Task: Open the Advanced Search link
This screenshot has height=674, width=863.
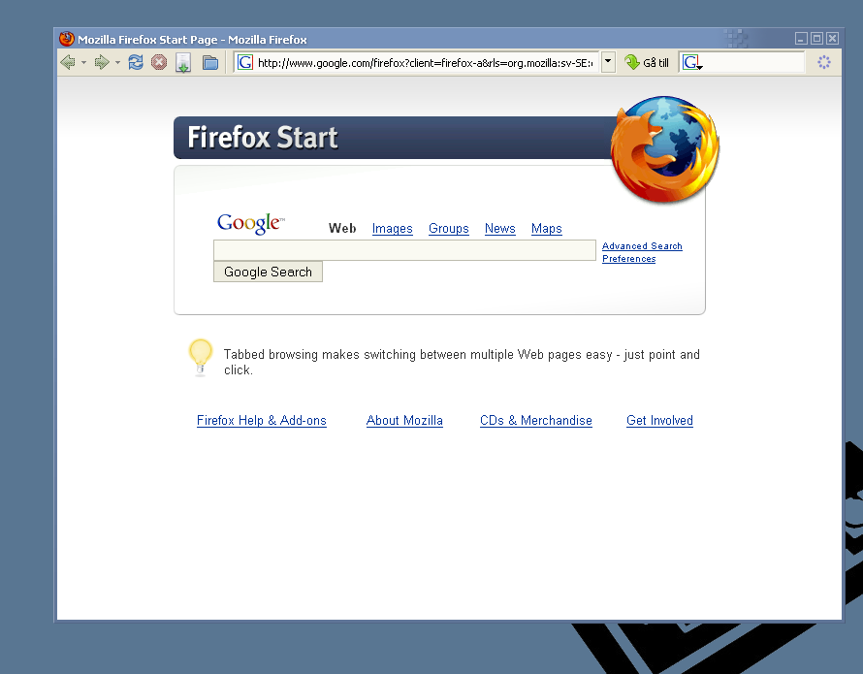Action: pos(642,246)
